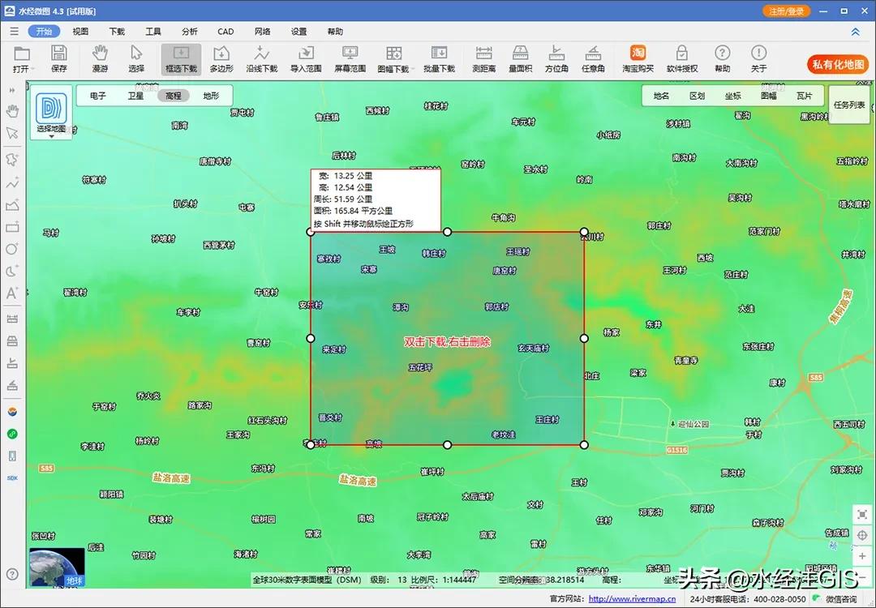Click the sidebar SDK icon
Viewport: 876px width, 608px height.
point(12,478)
